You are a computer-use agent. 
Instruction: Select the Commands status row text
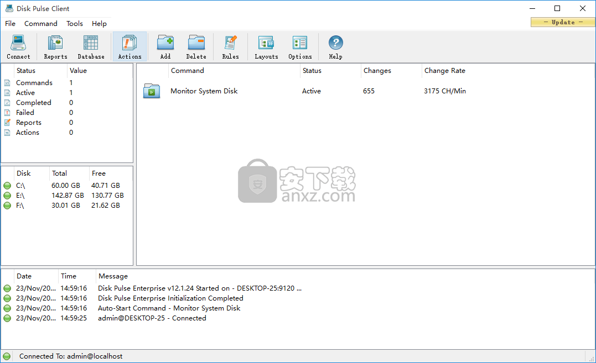[34, 83]
